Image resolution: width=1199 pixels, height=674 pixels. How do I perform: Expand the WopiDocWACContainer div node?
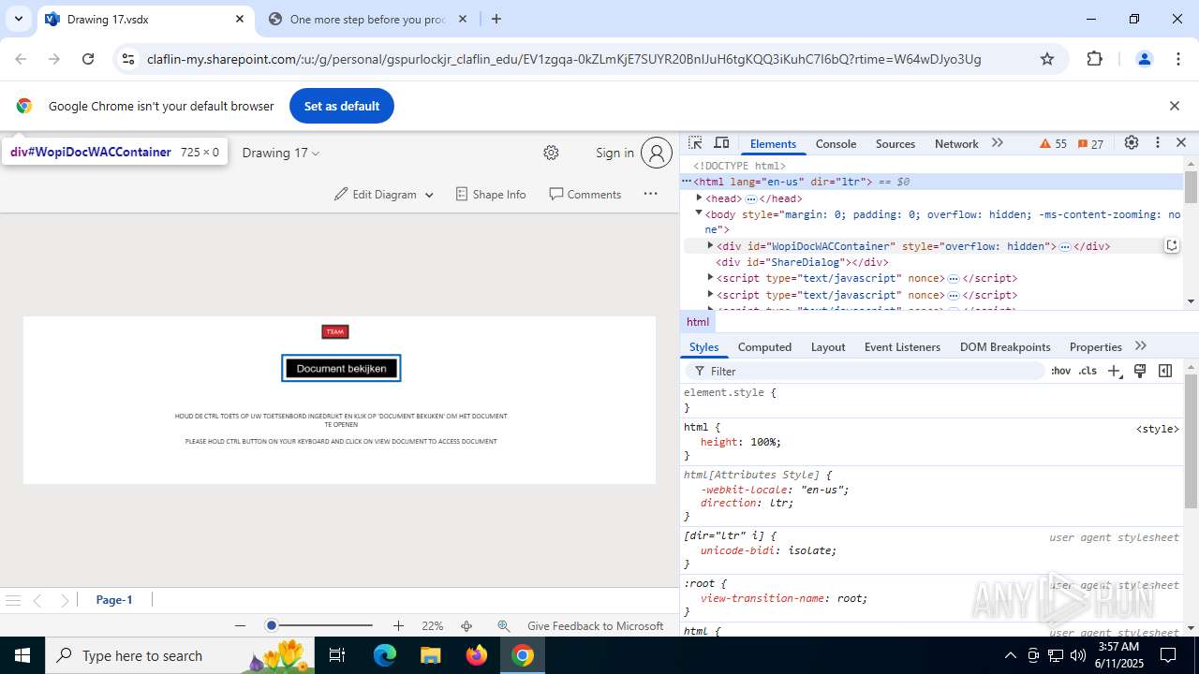[x=710, y=245]
